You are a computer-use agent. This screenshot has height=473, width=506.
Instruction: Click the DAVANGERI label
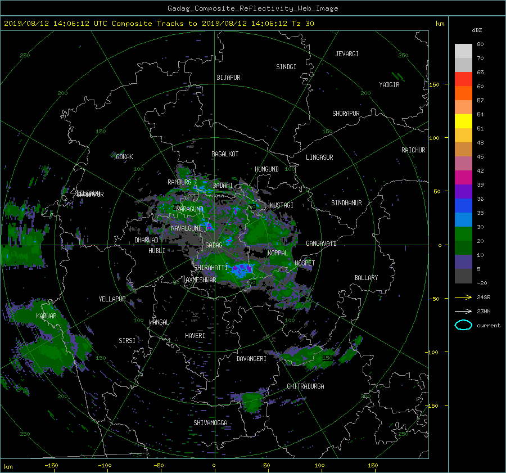click(251, 359)
